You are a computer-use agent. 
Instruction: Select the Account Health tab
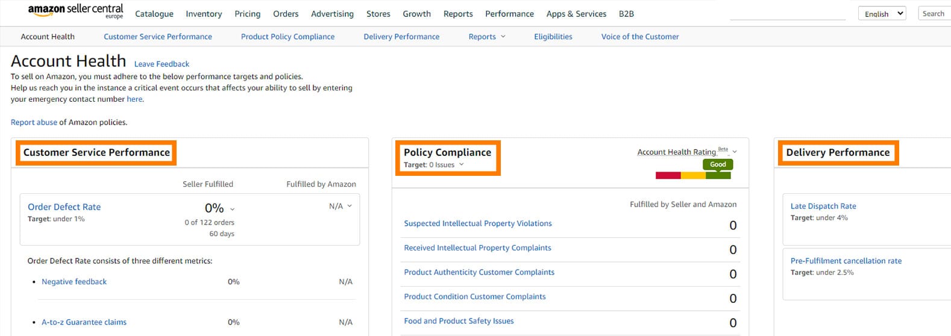tap(48, 37)
